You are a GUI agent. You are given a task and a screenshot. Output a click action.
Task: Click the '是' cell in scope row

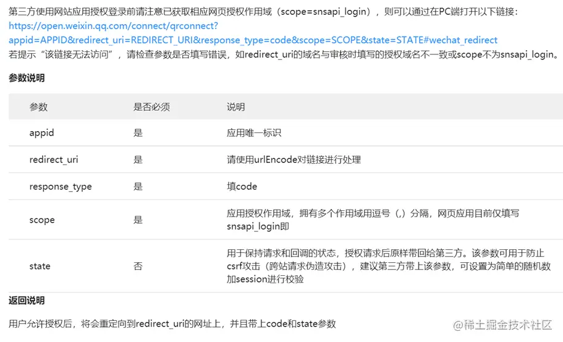[x=138, y=220]
